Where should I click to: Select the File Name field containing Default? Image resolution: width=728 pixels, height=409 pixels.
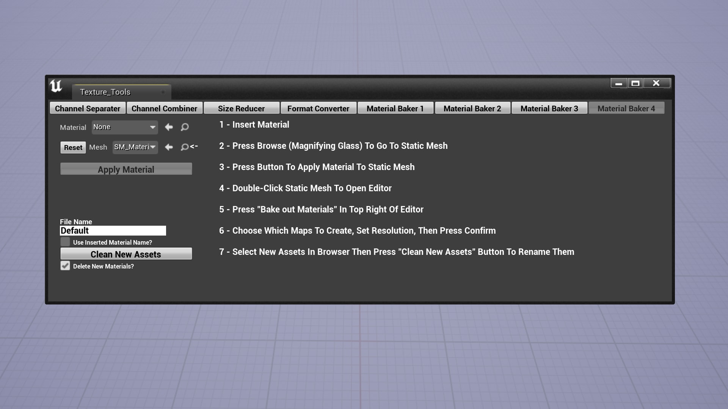click(112, 231)
